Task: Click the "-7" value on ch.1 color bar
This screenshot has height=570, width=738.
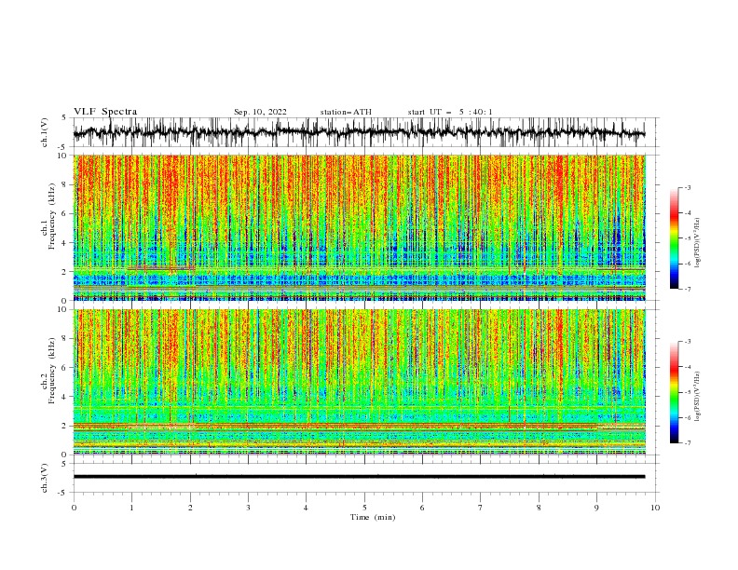Action: point(688,289)
